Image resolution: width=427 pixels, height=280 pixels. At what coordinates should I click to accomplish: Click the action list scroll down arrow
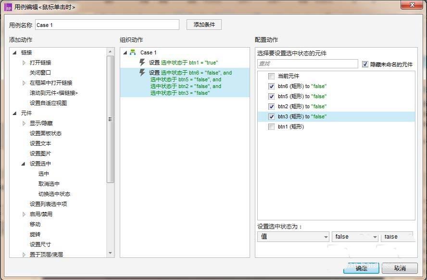tap(110, 253)
